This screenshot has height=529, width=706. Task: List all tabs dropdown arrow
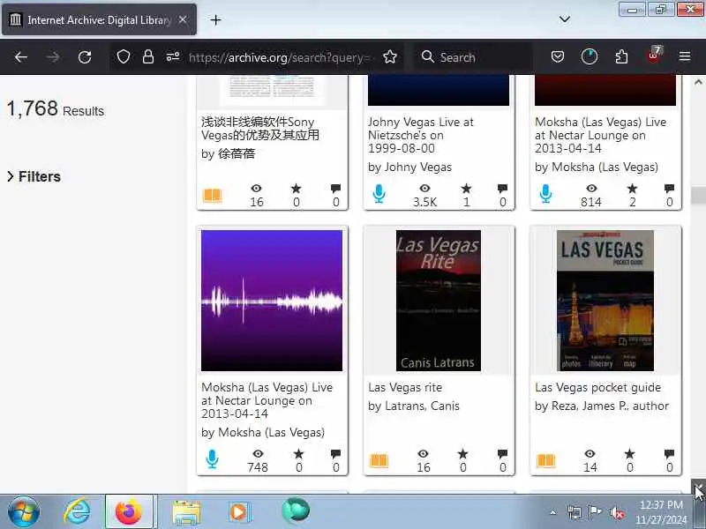[565, 19]
